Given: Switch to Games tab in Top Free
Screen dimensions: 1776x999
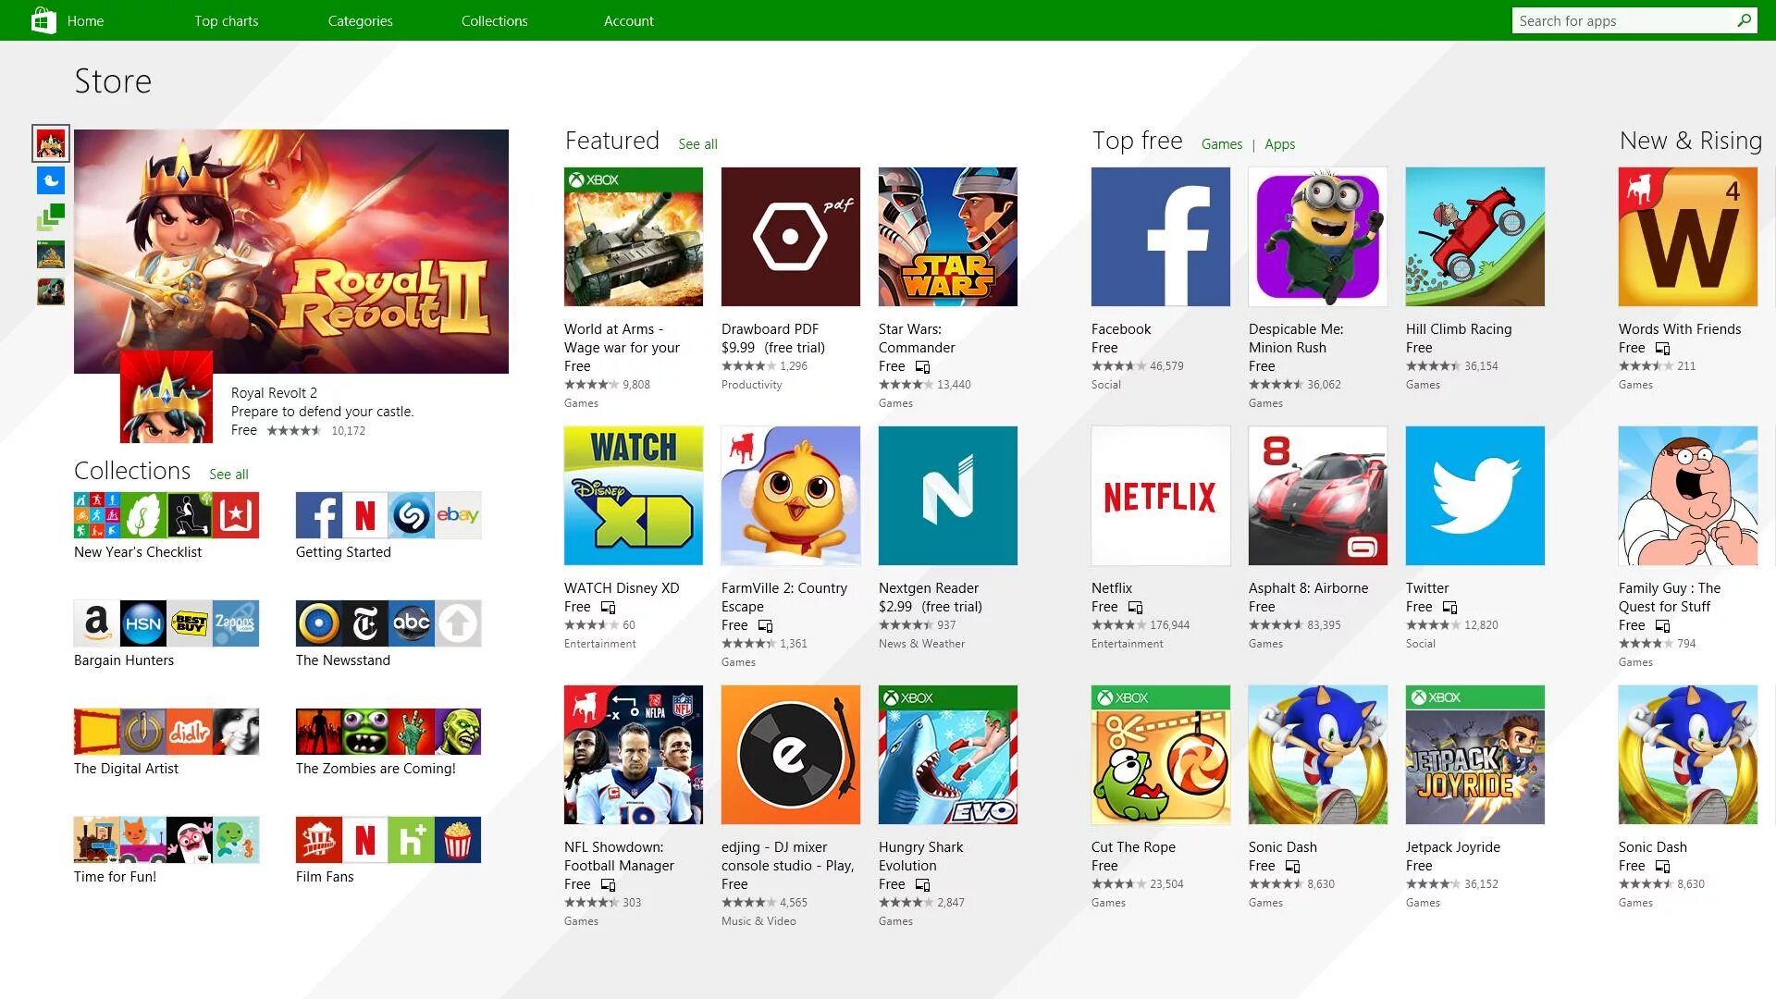Looking at the screenshot, I should coord(1220,144).
